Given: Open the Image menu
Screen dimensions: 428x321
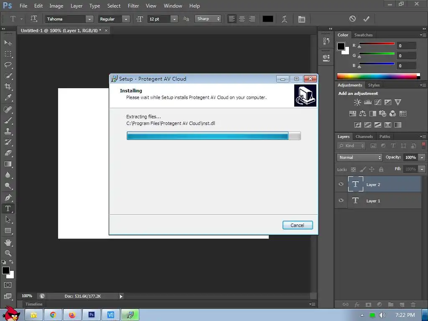Looking at the screenshot, I should click(56, 6).
